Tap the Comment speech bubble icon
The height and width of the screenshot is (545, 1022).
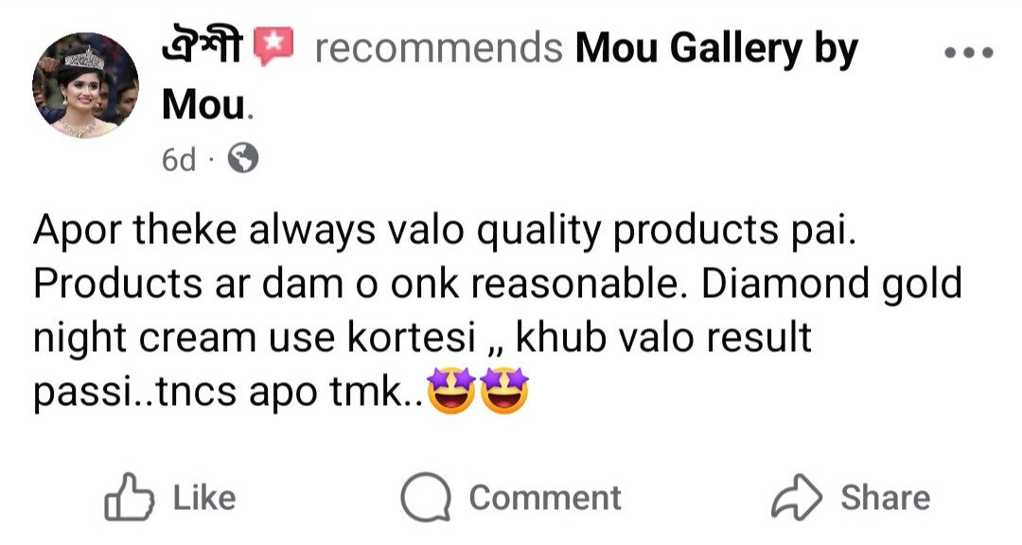click(426, 498)
